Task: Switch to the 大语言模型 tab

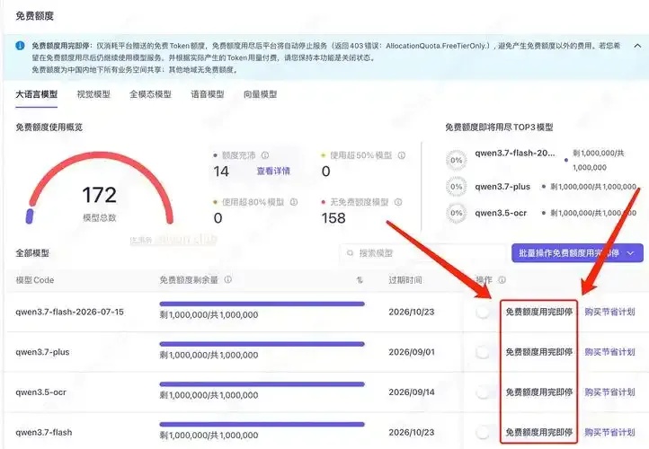Action: click(37, 94)
